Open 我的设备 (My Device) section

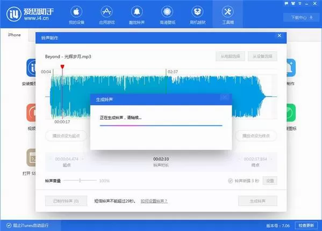tap(76, 16)
